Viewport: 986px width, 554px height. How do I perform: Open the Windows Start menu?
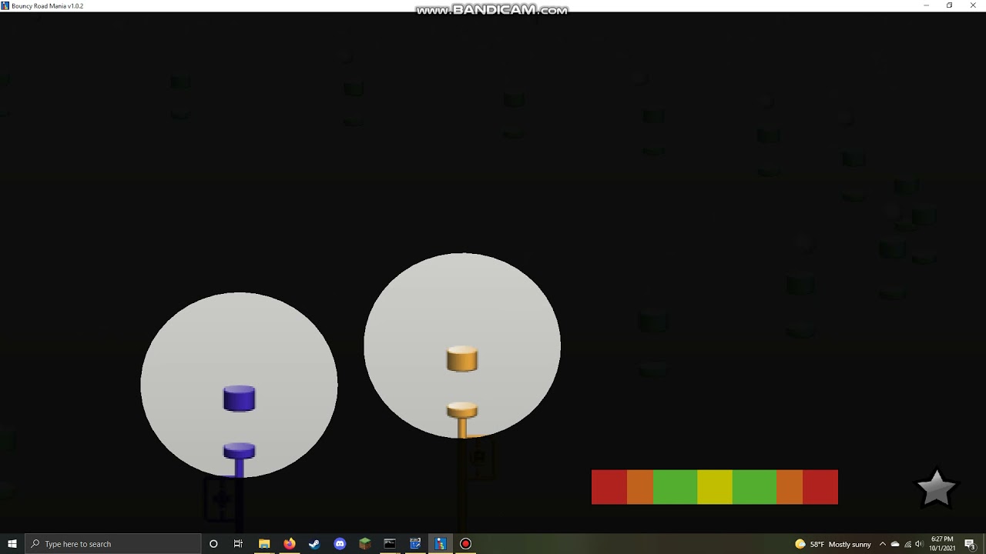pyautogui.click(x=12, y=544)
